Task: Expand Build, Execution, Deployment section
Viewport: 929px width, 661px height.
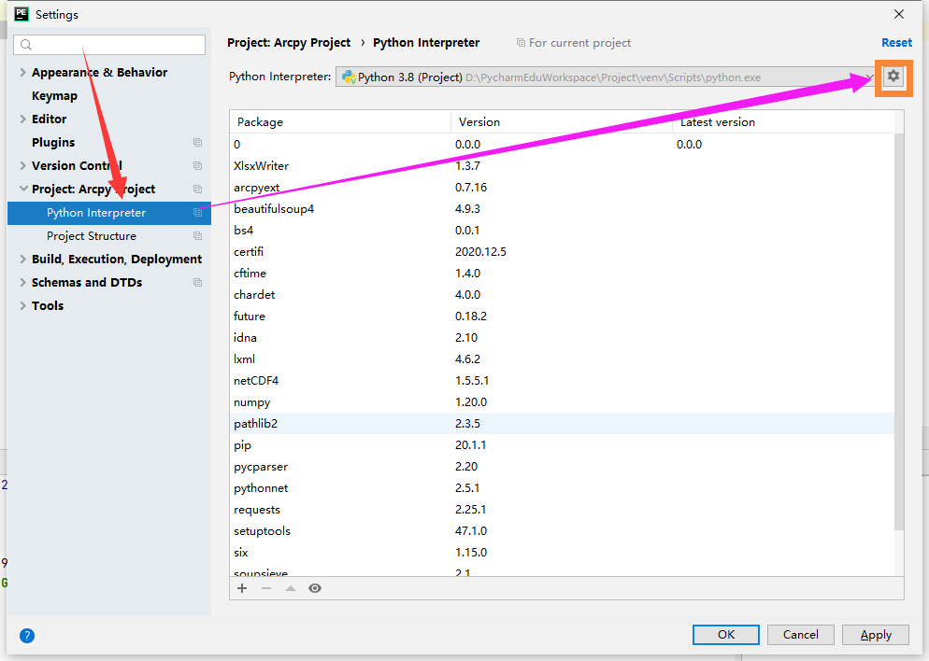Action: point(23,260)
